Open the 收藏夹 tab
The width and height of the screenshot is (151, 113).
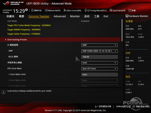(11, 16)
